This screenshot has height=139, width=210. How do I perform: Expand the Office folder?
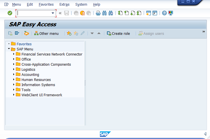coord(14,59)
